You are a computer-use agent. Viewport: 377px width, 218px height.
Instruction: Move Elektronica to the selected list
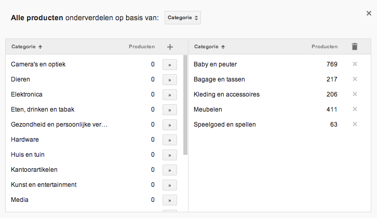coord(169,95)
